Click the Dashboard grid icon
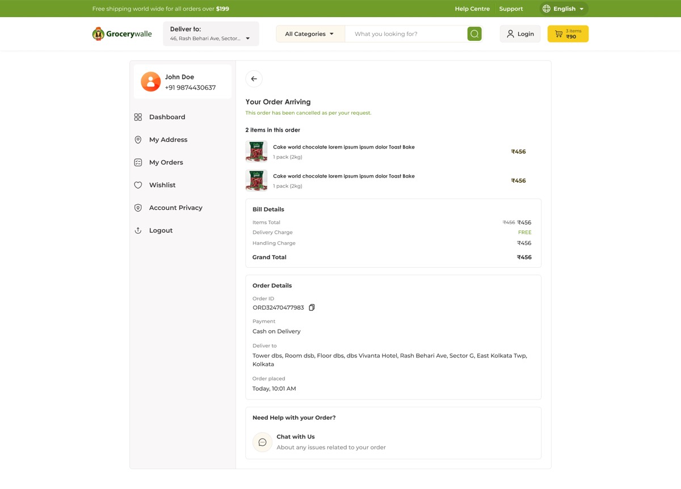 pyautogui.click(x=138, y=117)
